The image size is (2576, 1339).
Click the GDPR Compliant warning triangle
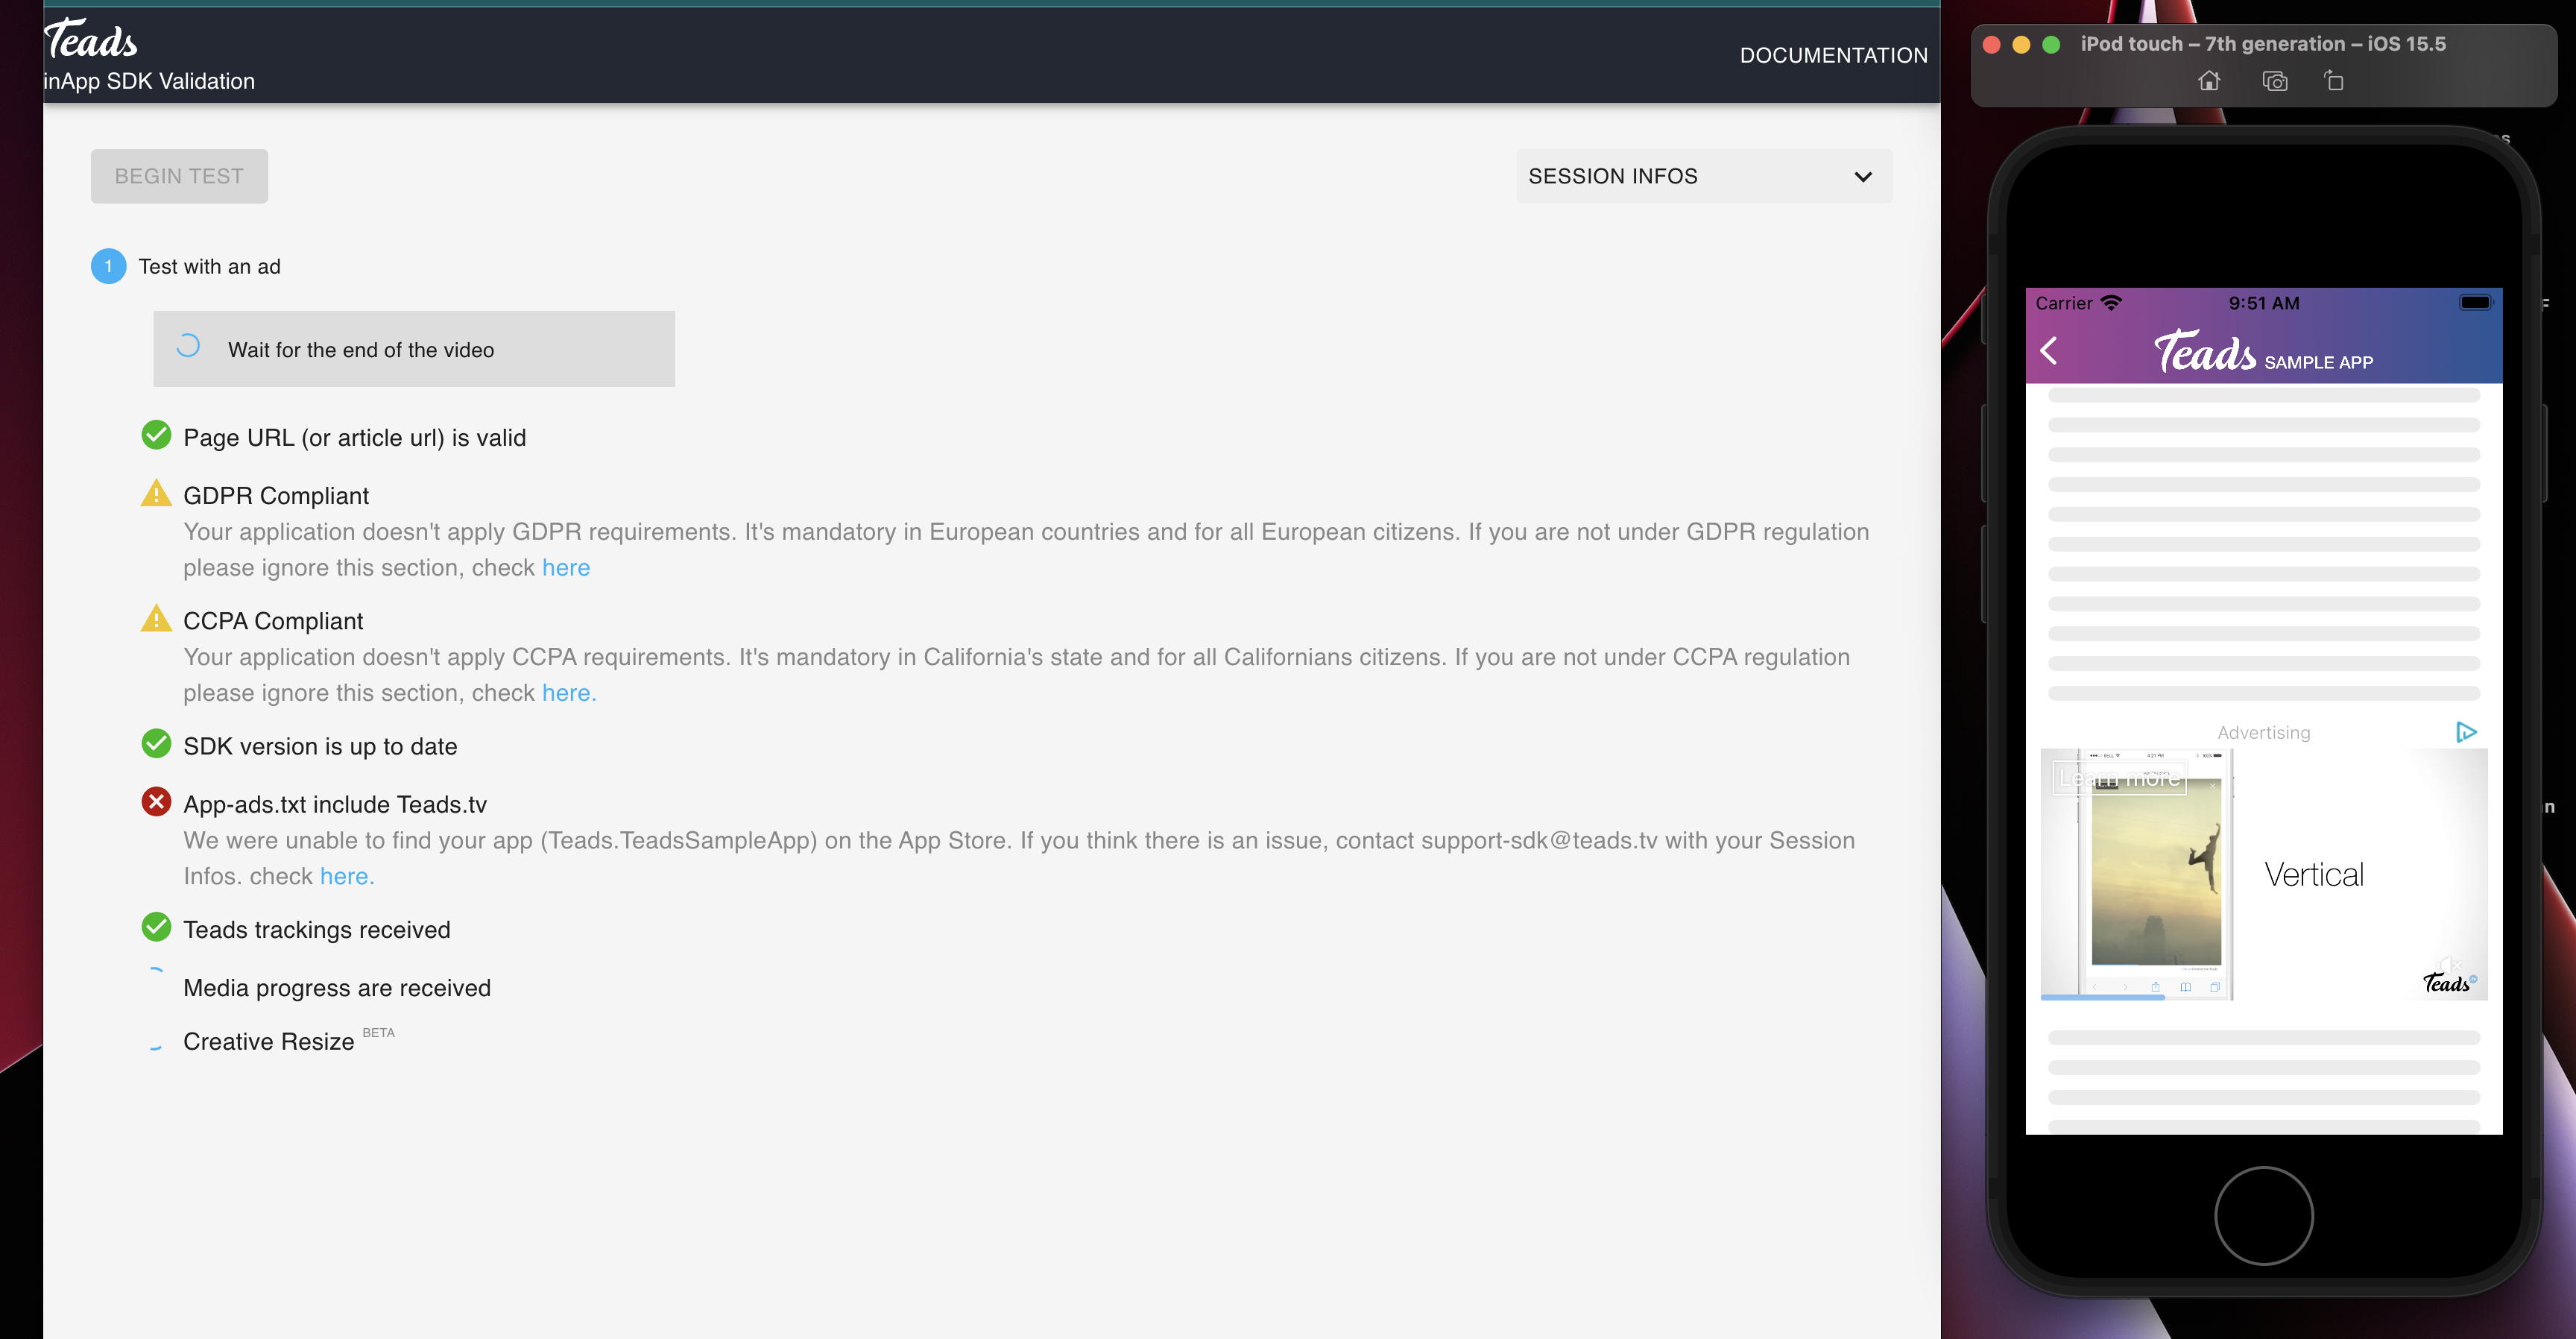coord(156,494)
